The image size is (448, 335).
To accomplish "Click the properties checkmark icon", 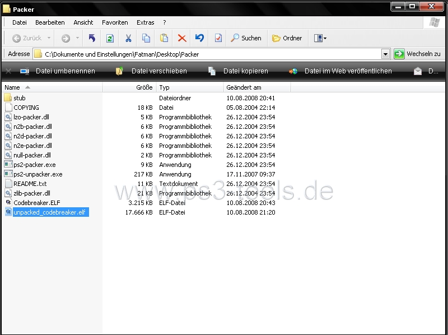I will [x=218, y=38].
